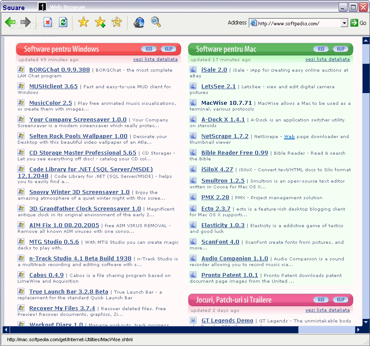Open Selten Rock Pools Wallpaper 1.00 link
Viewport: 370px width, 346px height.
78,136
